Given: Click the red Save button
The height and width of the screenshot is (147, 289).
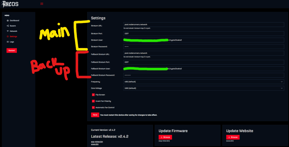Looking at the screenshot, I should pyautogui.click(x=95, y=115).
